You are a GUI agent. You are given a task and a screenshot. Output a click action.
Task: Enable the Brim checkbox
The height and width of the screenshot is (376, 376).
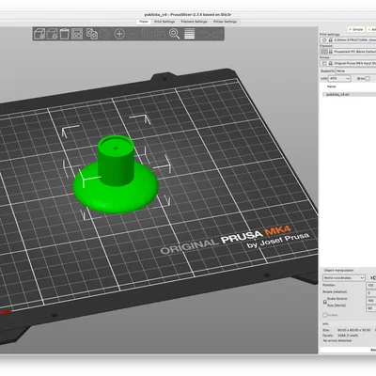(x=368, y=79)
